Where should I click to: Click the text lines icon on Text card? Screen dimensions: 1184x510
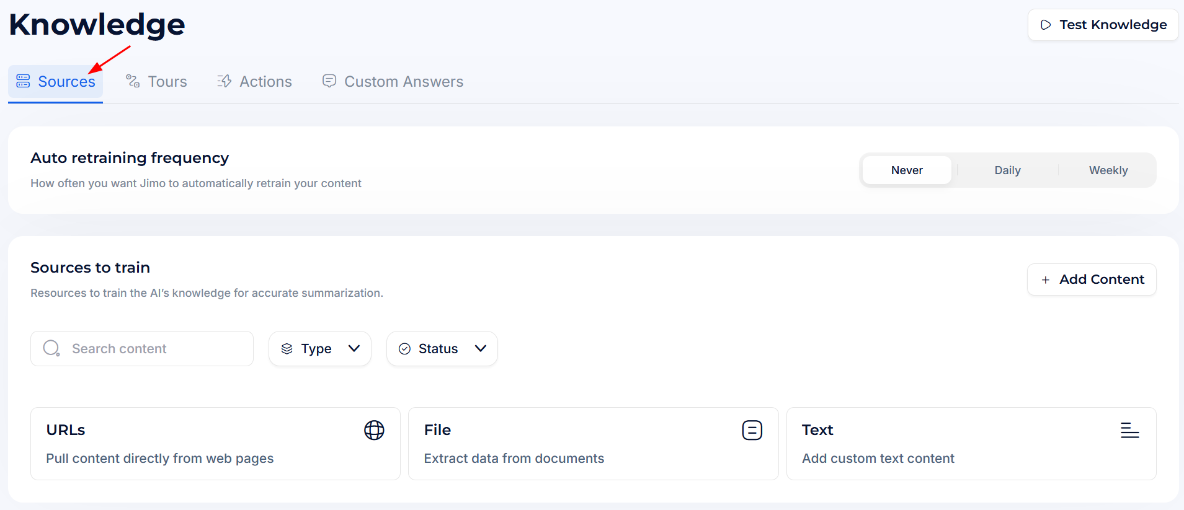pos(1129,430)
